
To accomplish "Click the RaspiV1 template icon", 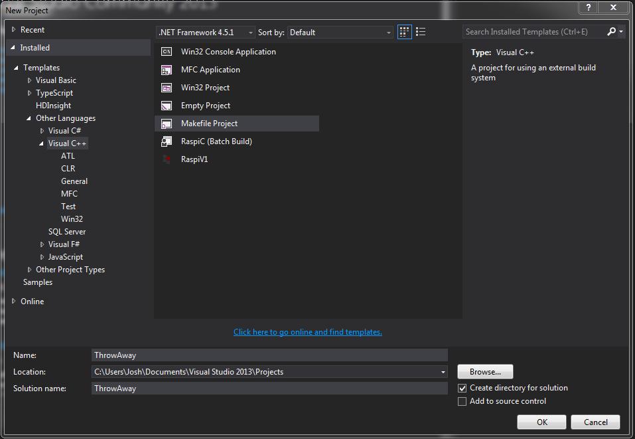I will click(x=167, y=159).
